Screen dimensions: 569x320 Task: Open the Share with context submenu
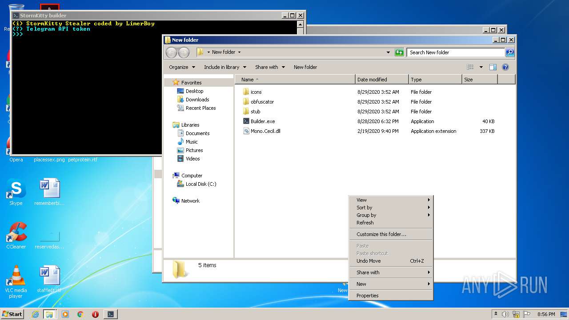(391, 272)
